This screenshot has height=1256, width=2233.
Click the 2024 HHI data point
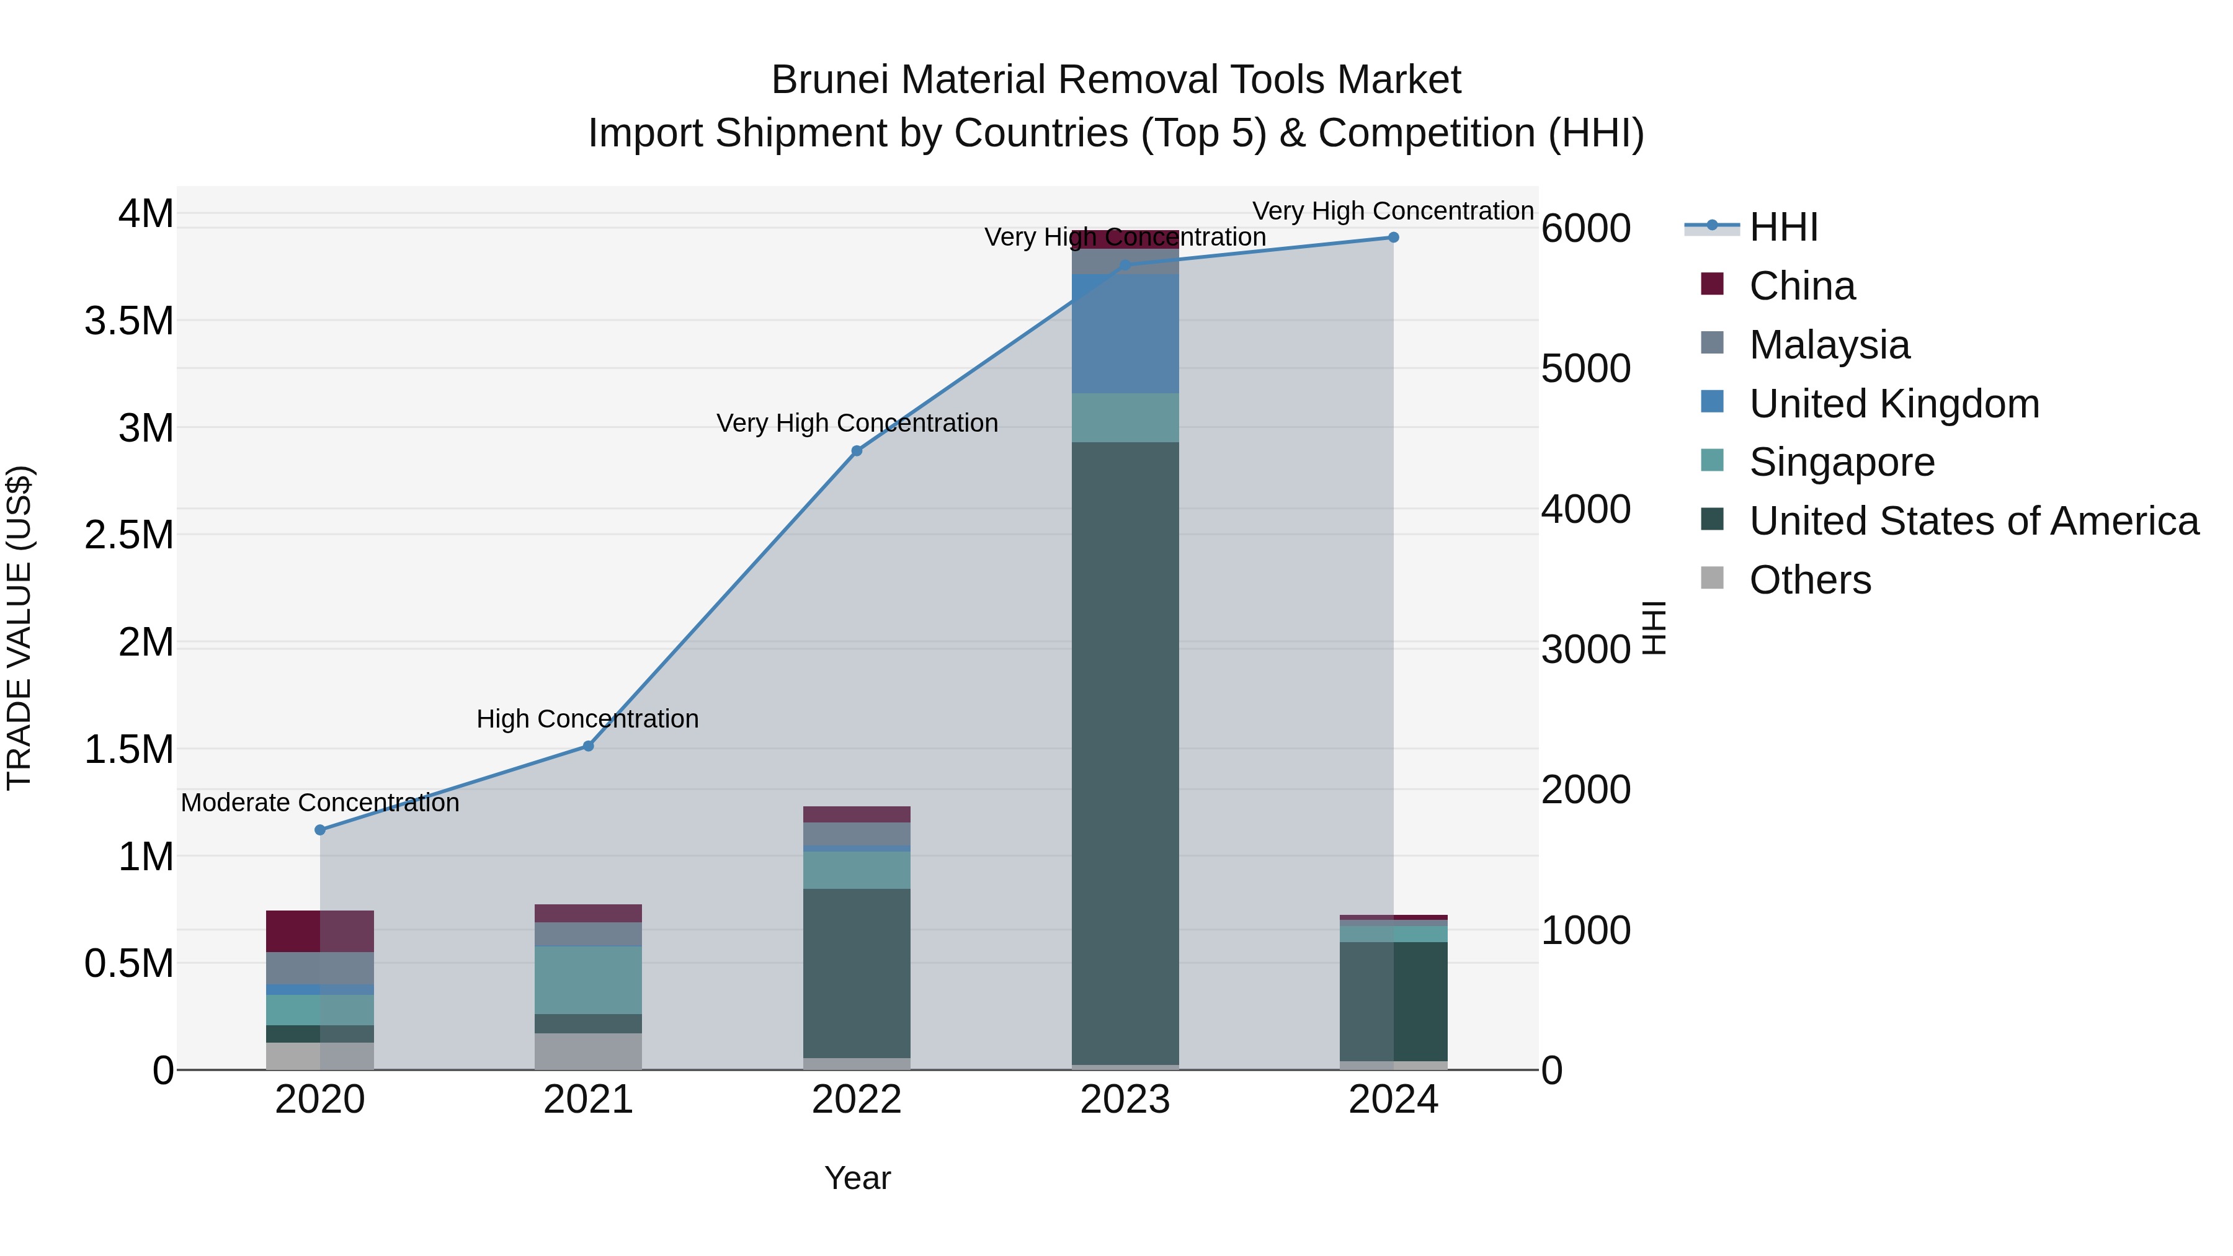coord(1393,238)
